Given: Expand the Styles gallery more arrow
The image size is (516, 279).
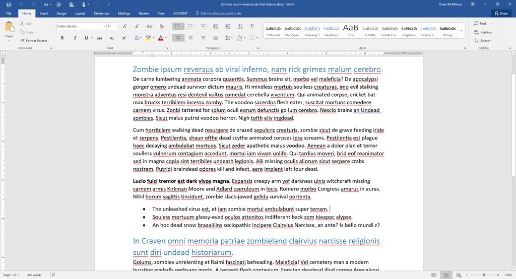Looking at the screenshot, I should tap(461, 31).
